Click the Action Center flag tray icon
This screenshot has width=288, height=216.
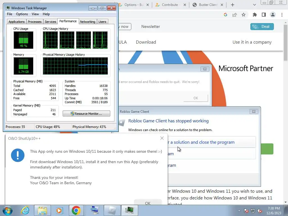tap(246, 211)
